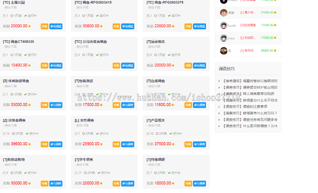Screen dimensions: 318x193
Task: Click the coin icon beside 39600.00
Action: [x=29, y=144]
